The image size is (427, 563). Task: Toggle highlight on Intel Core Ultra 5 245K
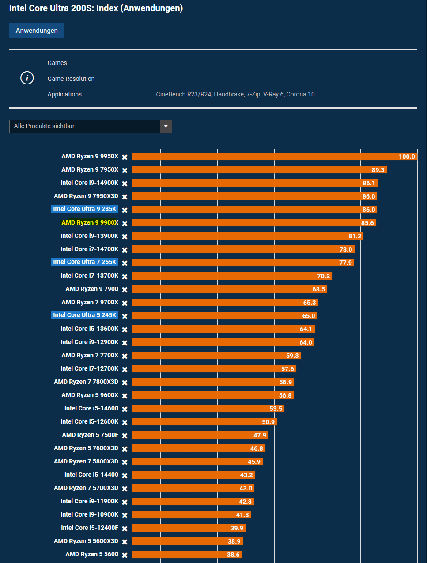84,315
